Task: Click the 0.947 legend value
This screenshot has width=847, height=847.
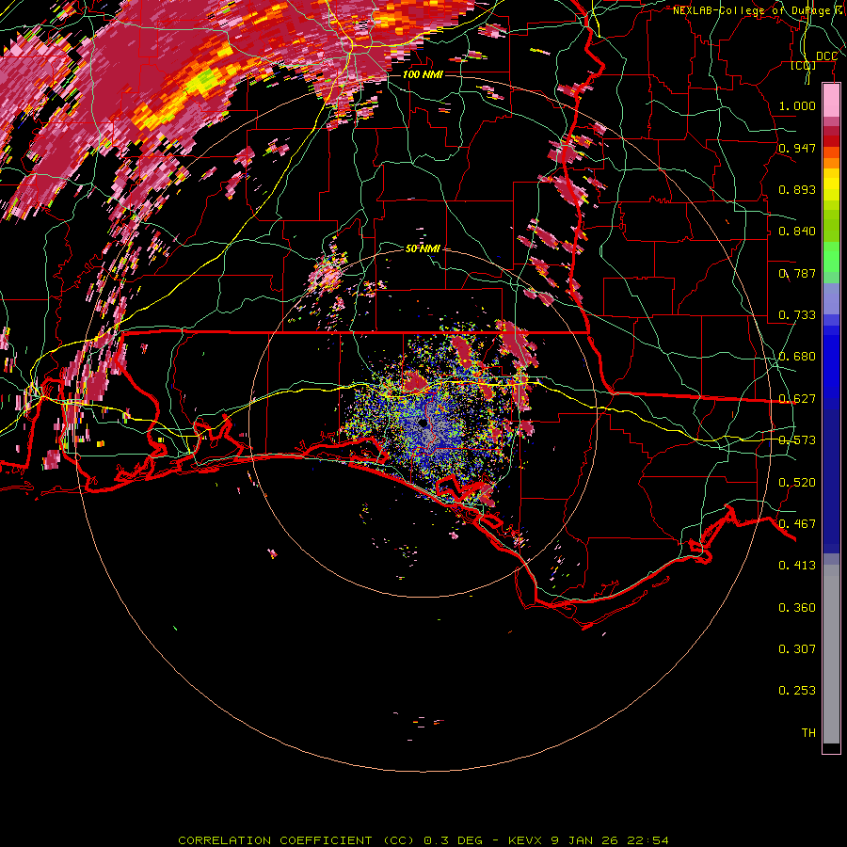Action: tap(797, 148)
